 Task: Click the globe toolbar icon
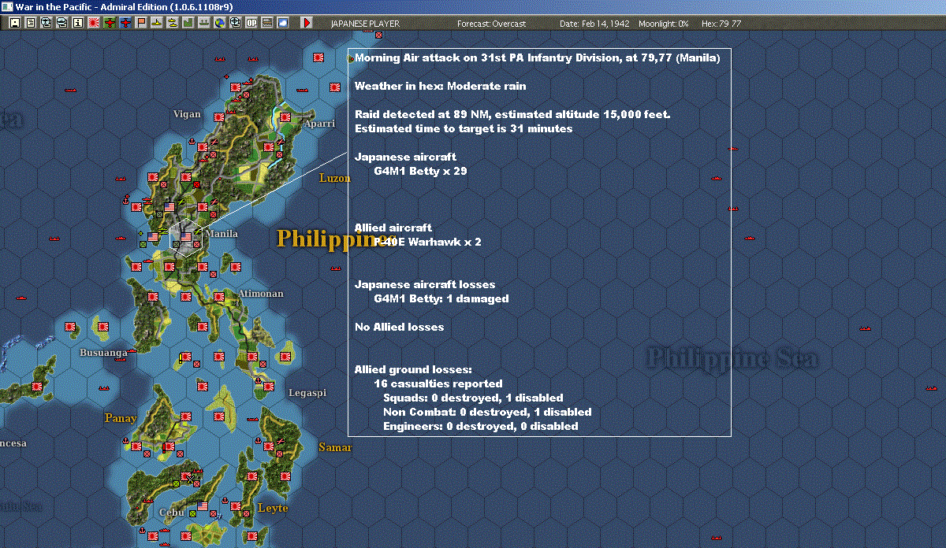(220, 23)
